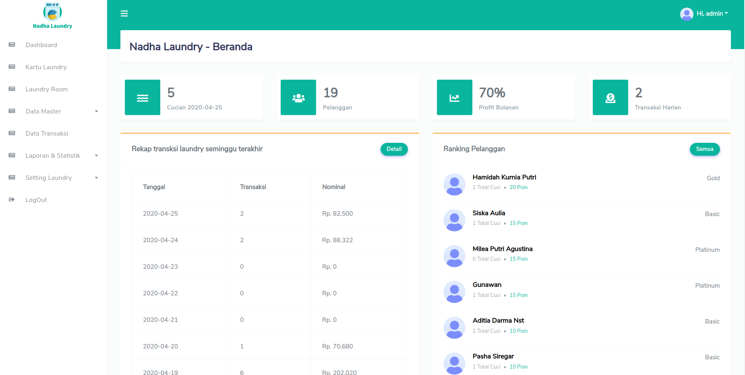Select the Data Master menu label

[43, 111]
